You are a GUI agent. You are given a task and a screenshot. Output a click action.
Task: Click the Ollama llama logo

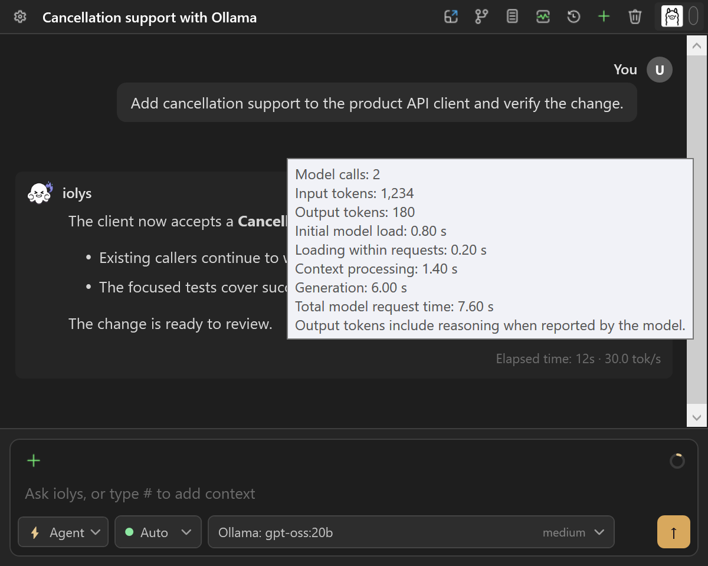click(672, 17)
